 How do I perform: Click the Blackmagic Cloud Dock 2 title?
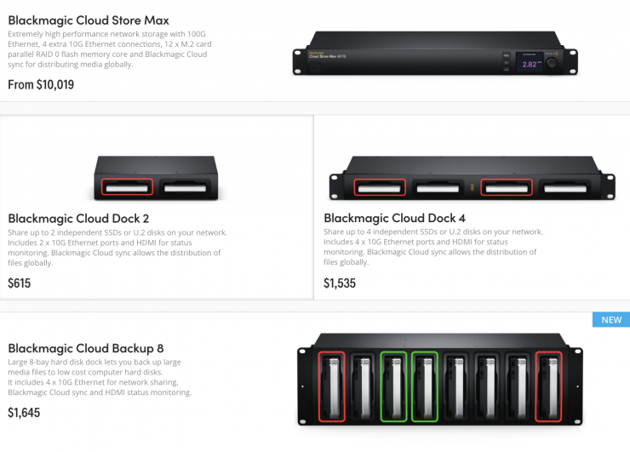point(78,218)
